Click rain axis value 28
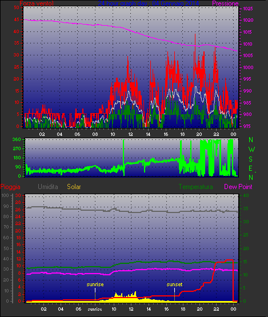This screenshot has height=317, width=268. [x=18, y=202]
